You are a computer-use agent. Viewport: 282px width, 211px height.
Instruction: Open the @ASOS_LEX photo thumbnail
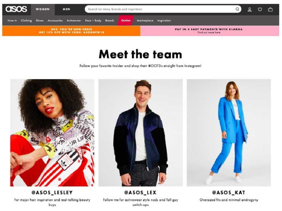[x=140, y=133]
